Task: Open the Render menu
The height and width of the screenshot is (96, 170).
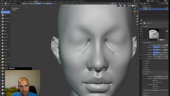Action: (x=11, y=1)
